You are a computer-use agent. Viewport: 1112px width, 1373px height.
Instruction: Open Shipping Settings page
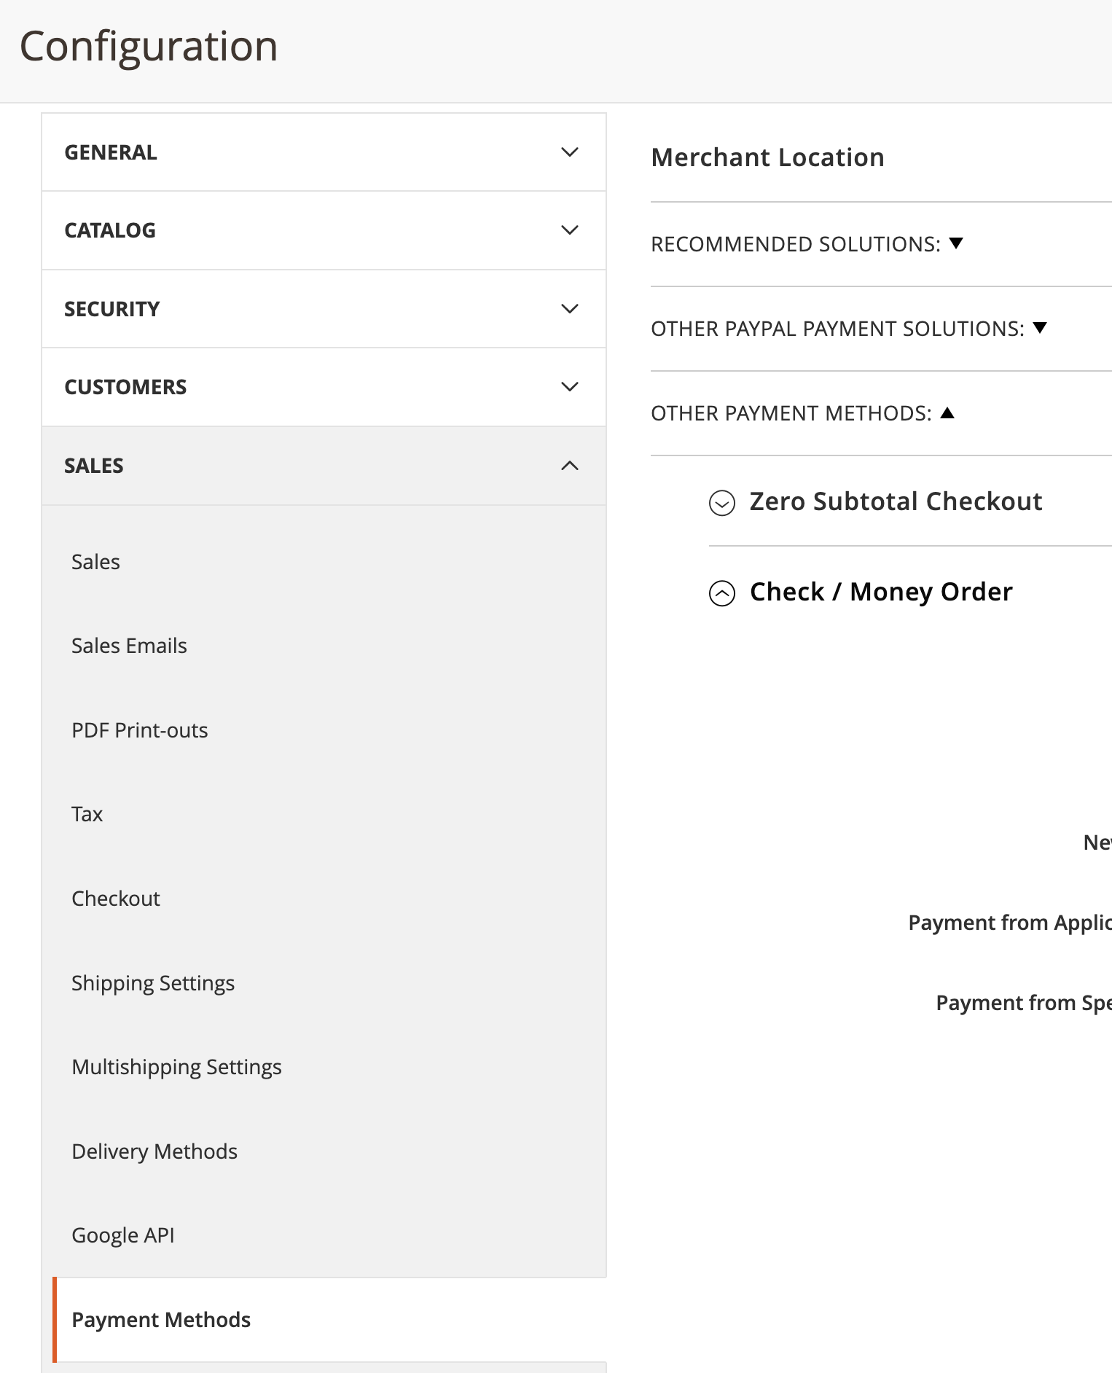[x=153, y=983]
